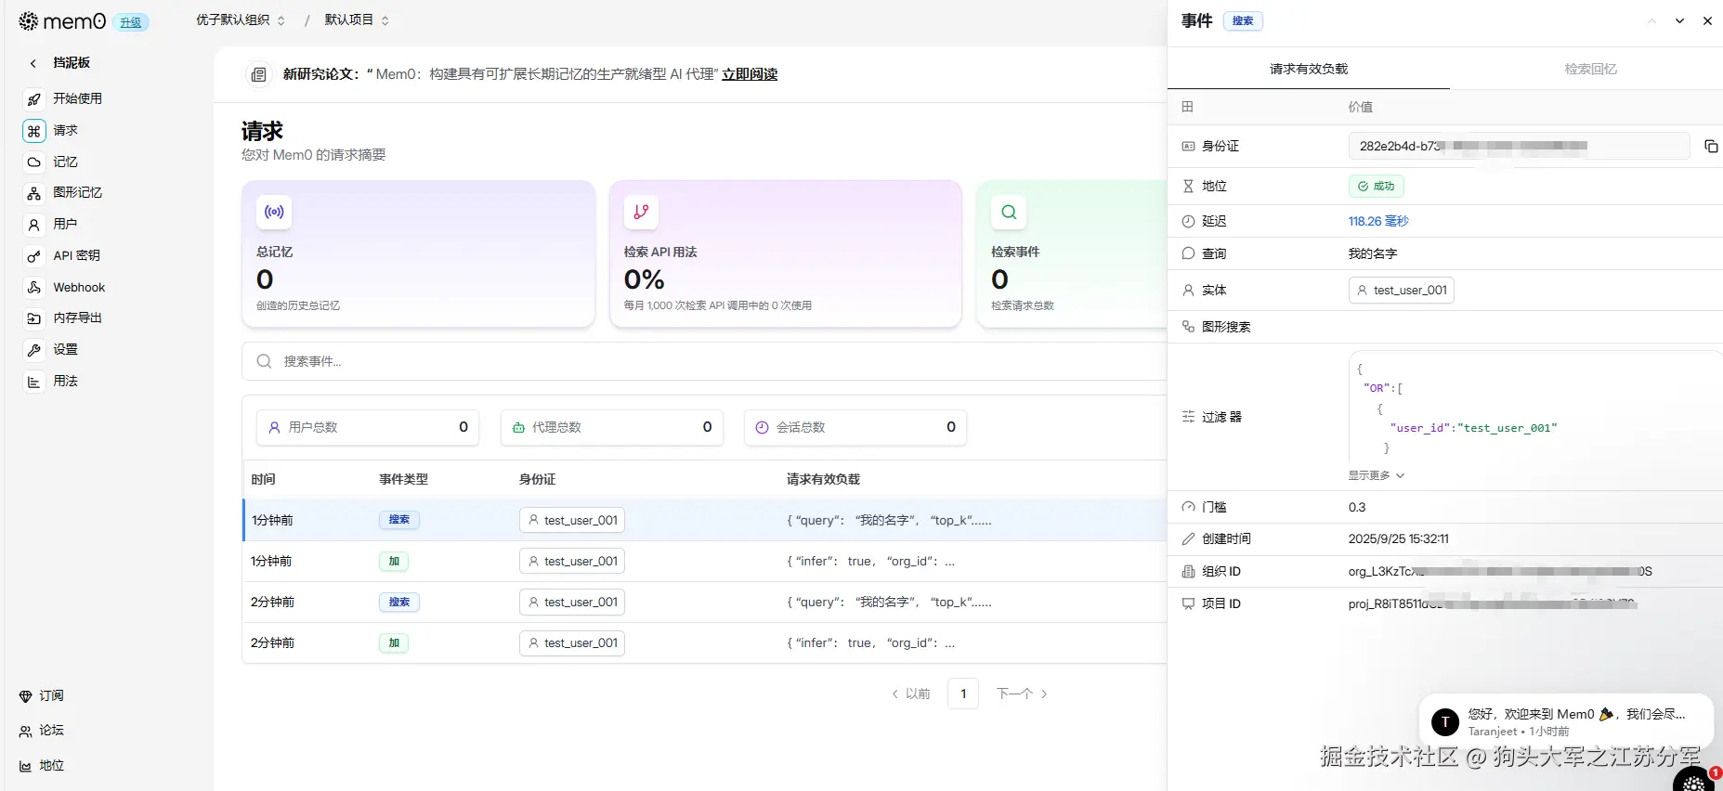Viewport: 1723px width, 791px height.
Task: Close the 事件 detail panel
Action: coord(1707,21)
